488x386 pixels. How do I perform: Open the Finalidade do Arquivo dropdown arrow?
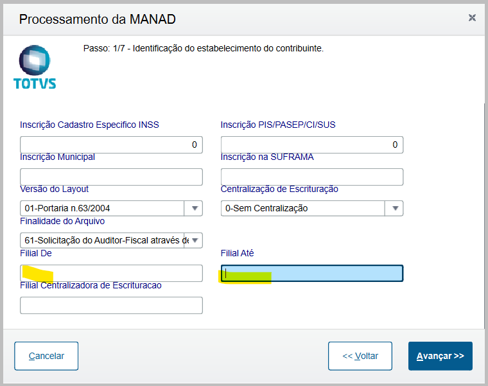(193, 240)
